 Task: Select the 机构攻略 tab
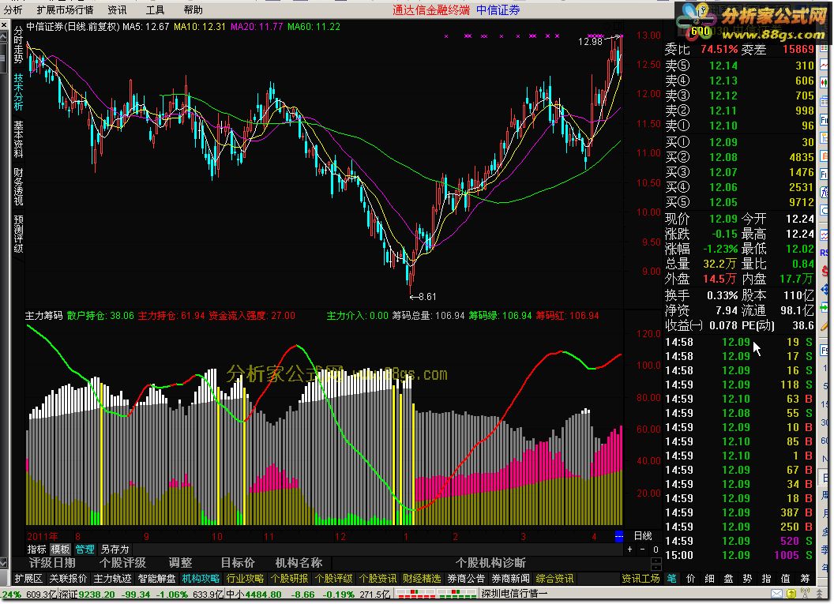point(201,579)
